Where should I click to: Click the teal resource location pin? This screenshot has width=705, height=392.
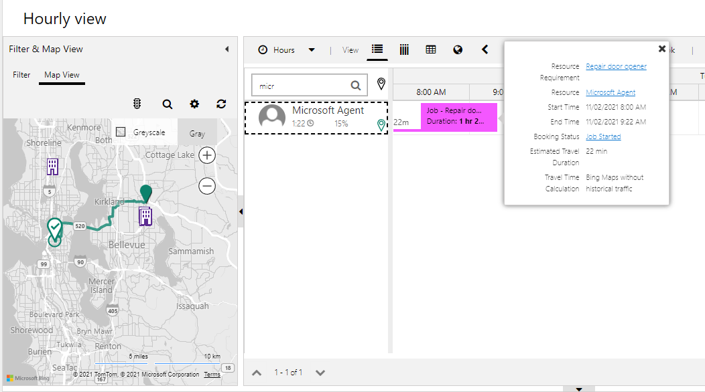(145, 193)
